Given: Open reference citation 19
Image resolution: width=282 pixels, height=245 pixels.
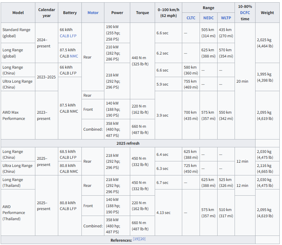Looking at the screenshot, I should 136,239.
